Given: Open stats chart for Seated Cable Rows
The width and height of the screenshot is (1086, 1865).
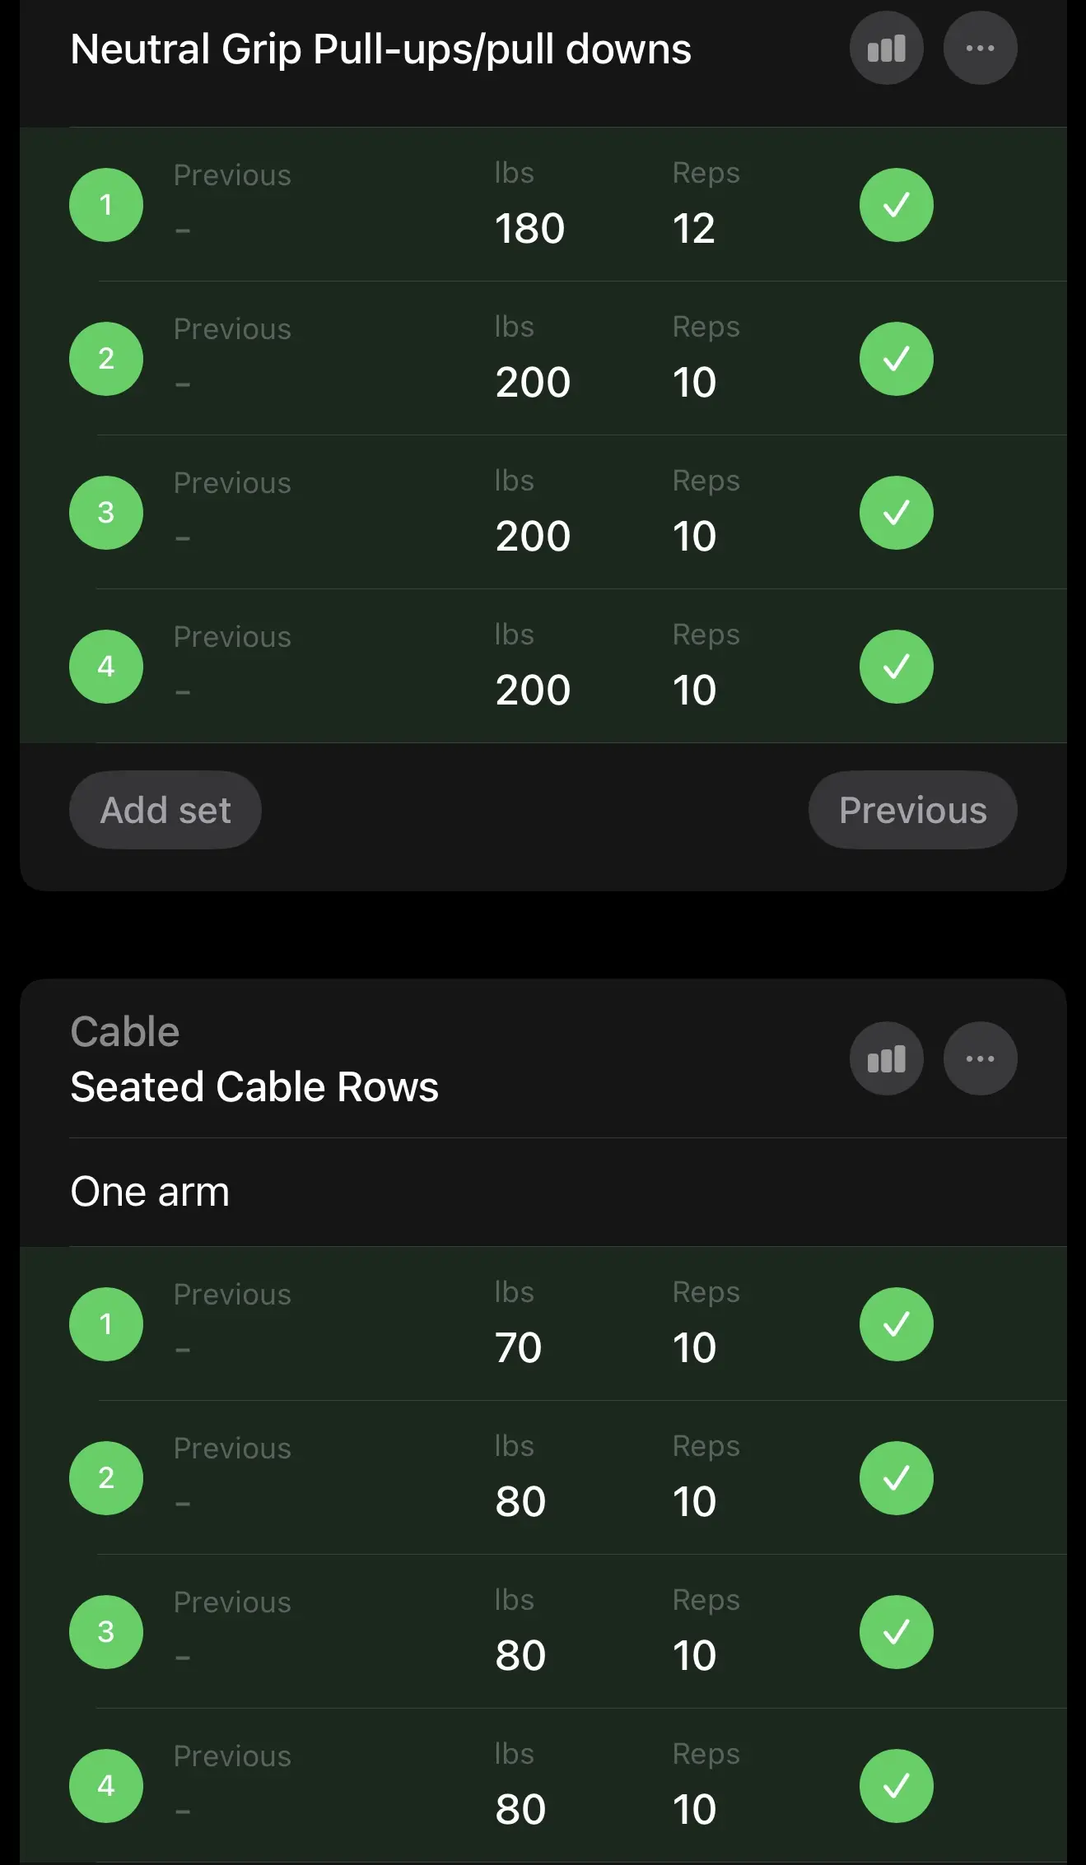Looking at the screenshot, I should (886, 1058).
